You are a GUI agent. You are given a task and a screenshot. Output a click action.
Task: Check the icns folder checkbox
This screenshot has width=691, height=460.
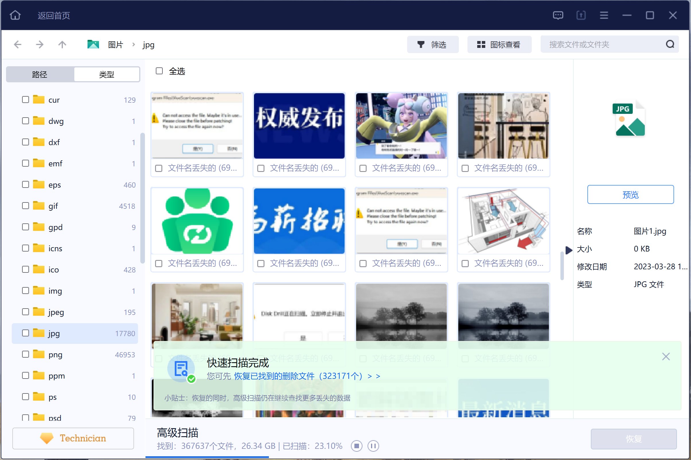pos(26,248)
